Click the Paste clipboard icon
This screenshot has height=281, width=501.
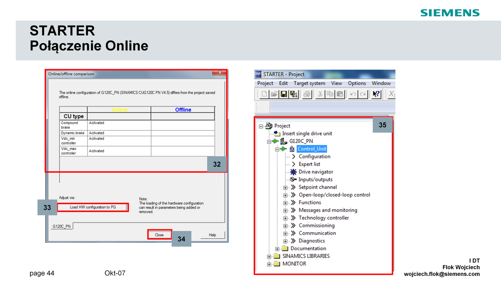point(340,94)
